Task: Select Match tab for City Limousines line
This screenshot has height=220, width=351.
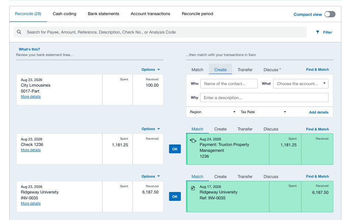Action: 197,70
